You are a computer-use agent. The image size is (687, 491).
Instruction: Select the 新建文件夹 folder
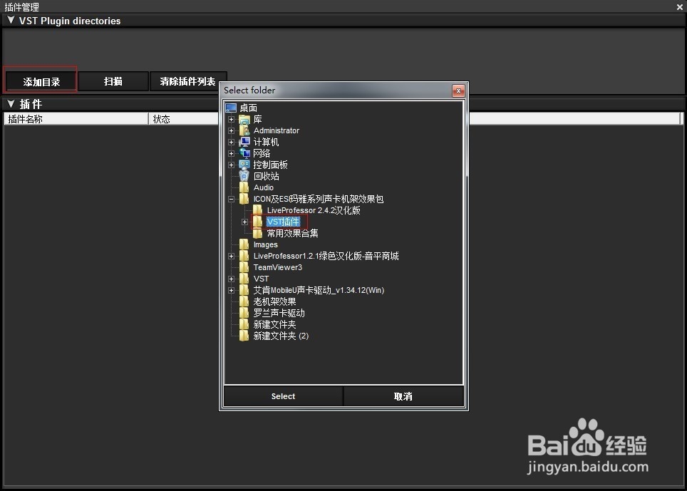[x=274, y=324]
